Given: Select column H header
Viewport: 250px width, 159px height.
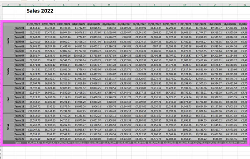Looking at the screenshot, I should pyautogui.click(x=109, y=5).
